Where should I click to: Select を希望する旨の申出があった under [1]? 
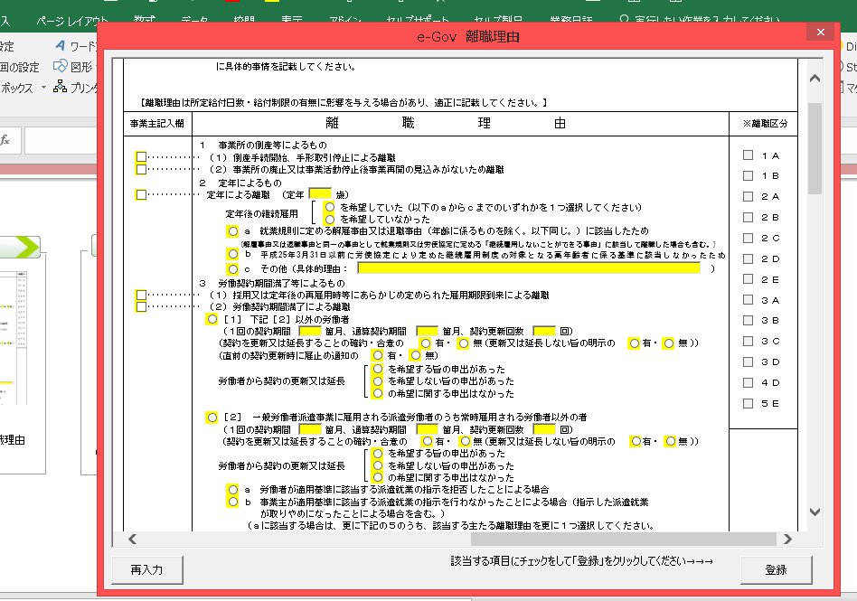click(378, 369)
